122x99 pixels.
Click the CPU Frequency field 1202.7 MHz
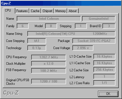[49, 57]
